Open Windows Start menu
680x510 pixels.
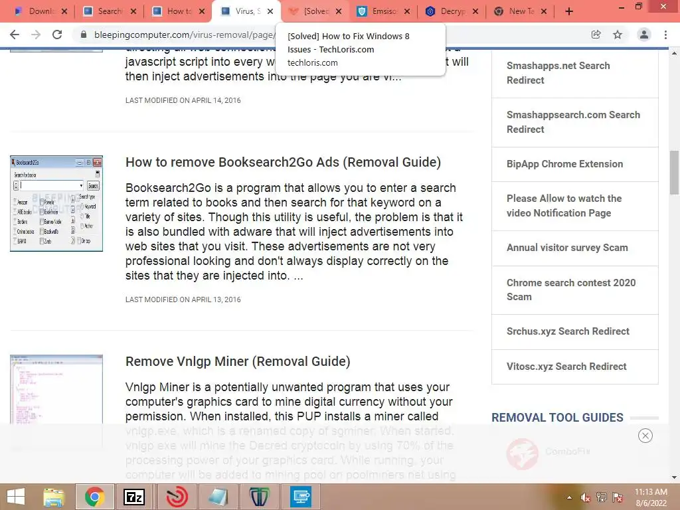click(x=16, y=497)
